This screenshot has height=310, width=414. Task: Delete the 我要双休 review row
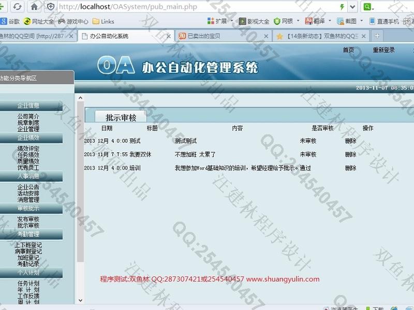click(351, 154)
